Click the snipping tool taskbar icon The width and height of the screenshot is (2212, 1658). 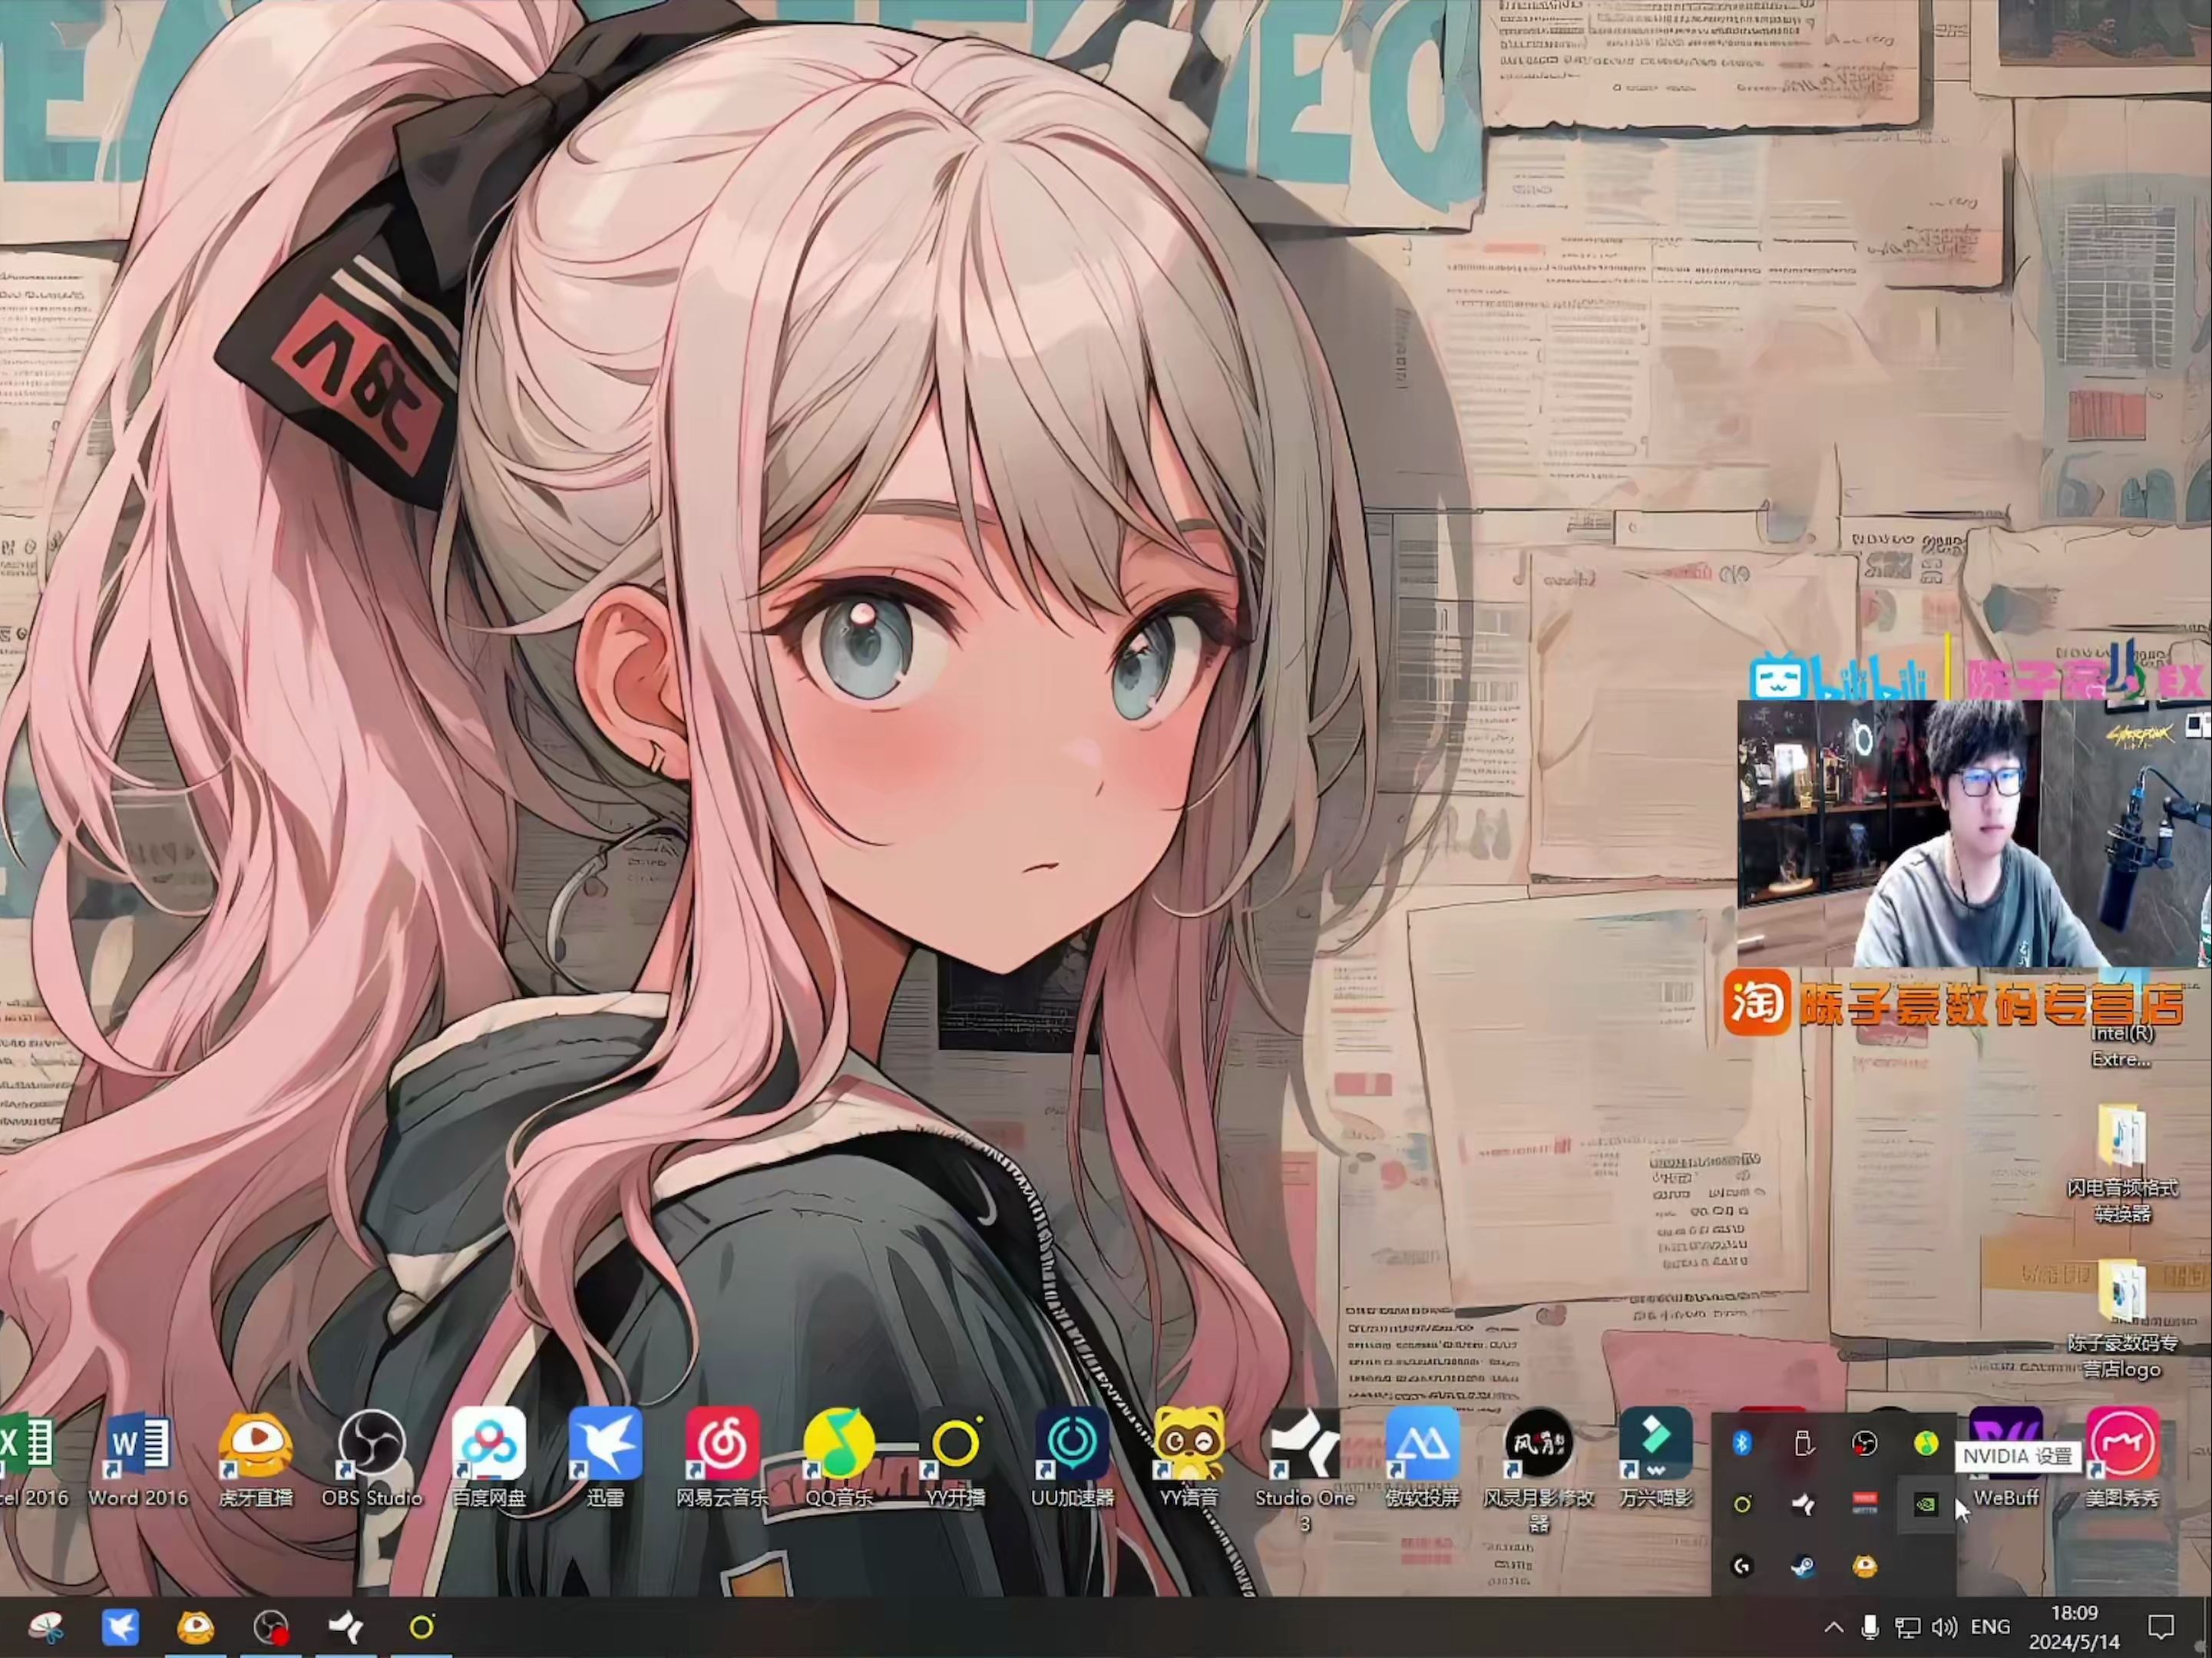point(45,1628)
